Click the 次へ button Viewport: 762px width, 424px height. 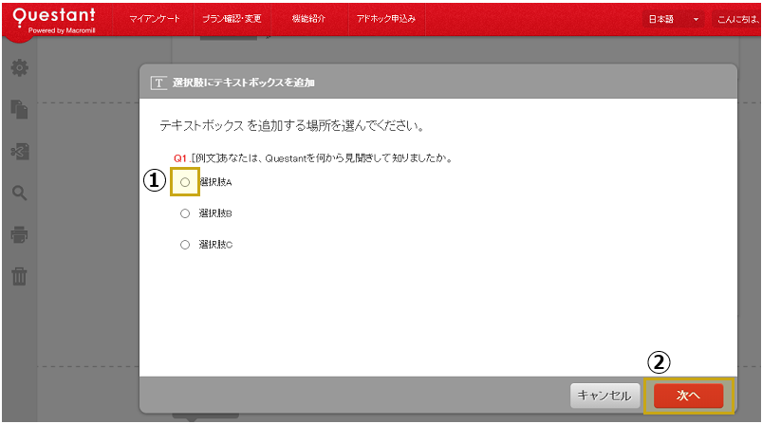689,396
